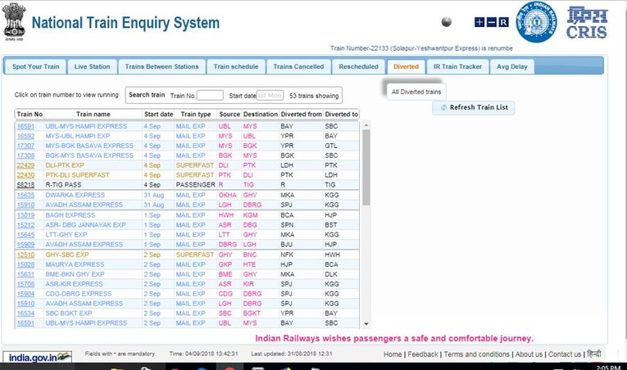
Task: Open the IR Train Tracker tab
Action: 457,66
